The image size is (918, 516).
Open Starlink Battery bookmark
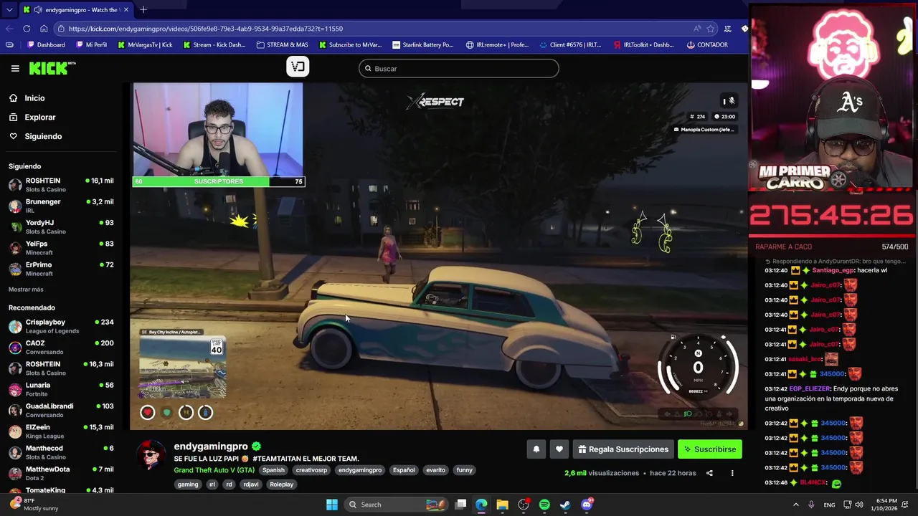tap(422, 44)
